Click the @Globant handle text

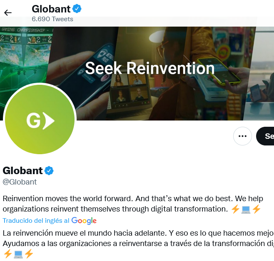click(x=20, y=182)
